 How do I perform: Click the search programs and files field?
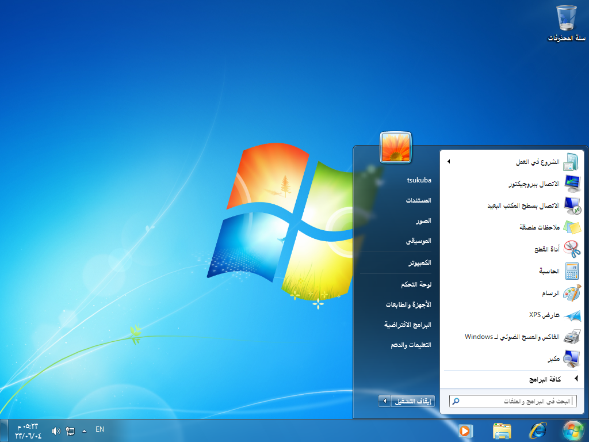coord(512,401)
